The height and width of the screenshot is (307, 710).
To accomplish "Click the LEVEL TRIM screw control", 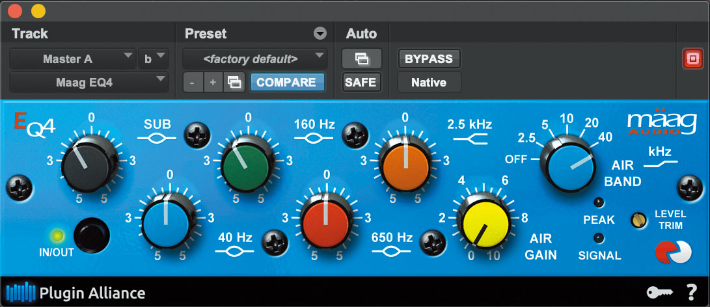I will tap(638, 220).
